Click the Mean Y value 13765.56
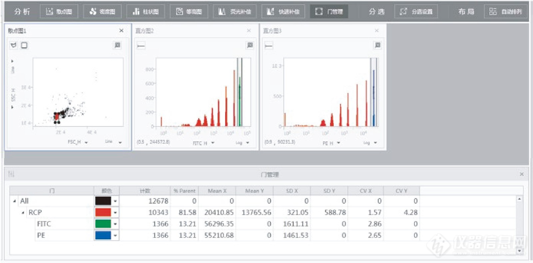Screen dimensions: 533x263 point(257,212)
